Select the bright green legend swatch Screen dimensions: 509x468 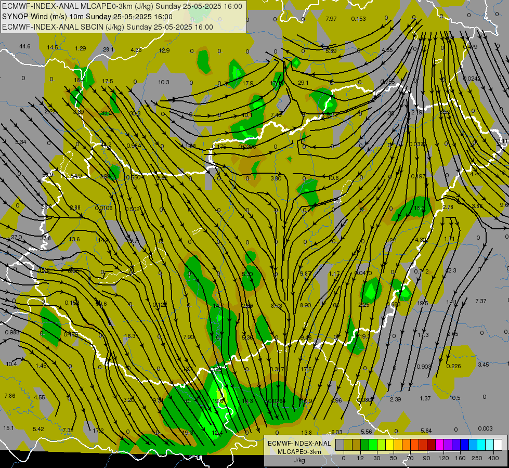(373, 445)
